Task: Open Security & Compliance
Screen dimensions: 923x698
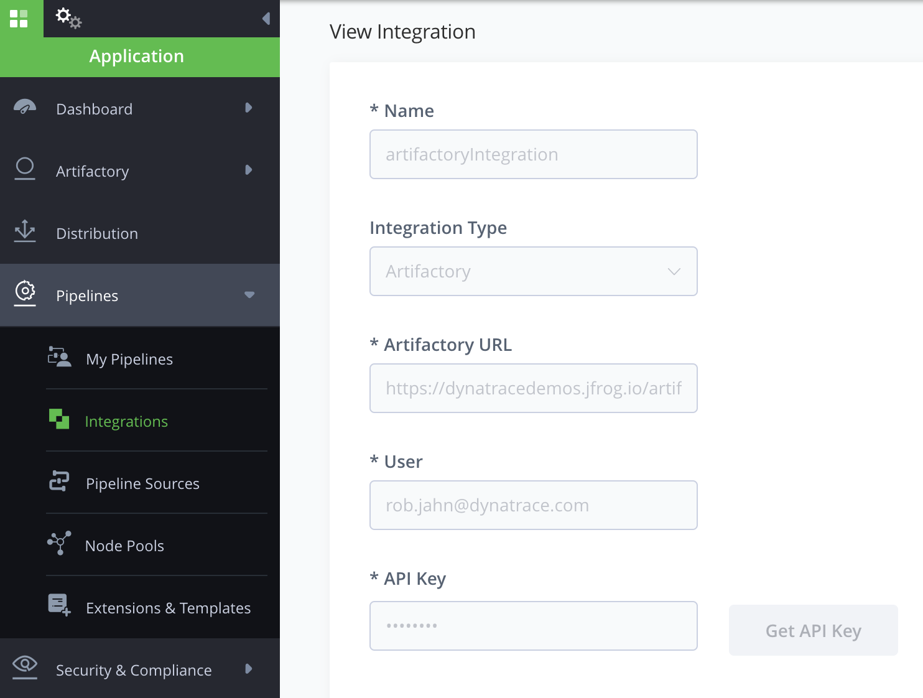Action: [140, 669]
